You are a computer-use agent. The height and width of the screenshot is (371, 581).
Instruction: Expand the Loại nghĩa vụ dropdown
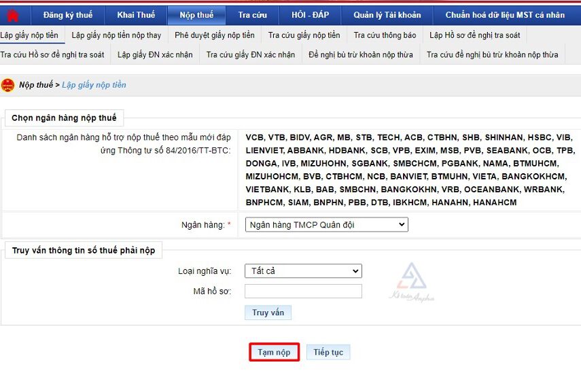click(x=303, y=271)
